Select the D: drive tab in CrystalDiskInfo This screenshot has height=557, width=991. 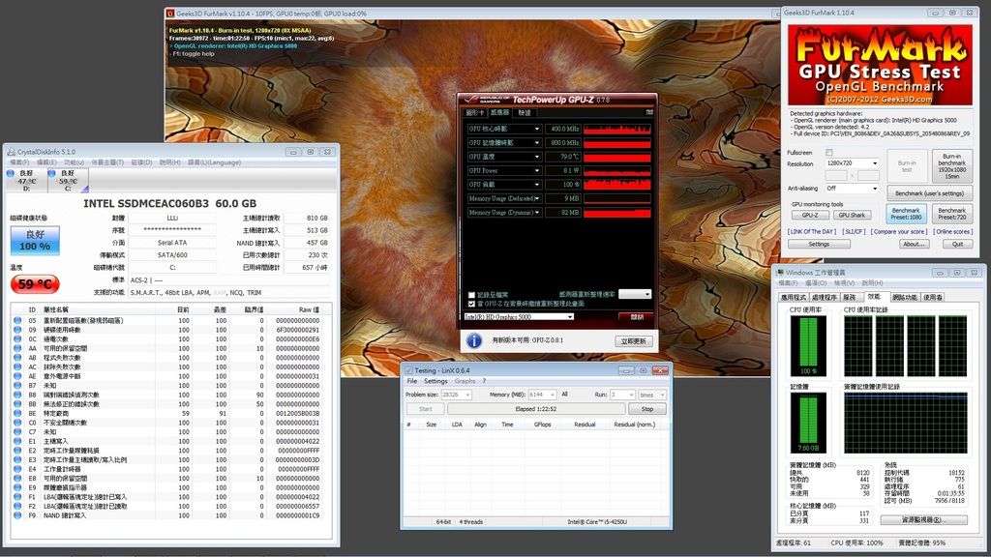point(25,181)
